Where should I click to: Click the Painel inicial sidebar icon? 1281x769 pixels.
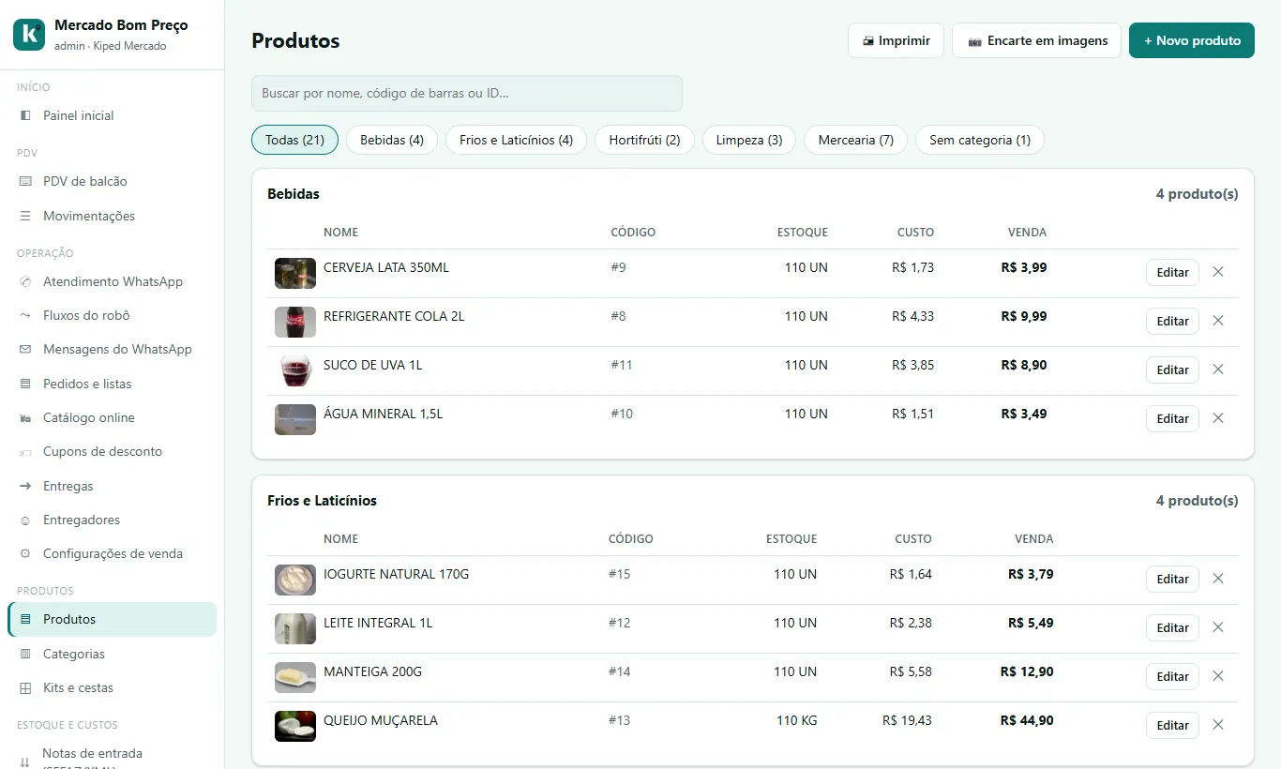(x=25, y=115)
